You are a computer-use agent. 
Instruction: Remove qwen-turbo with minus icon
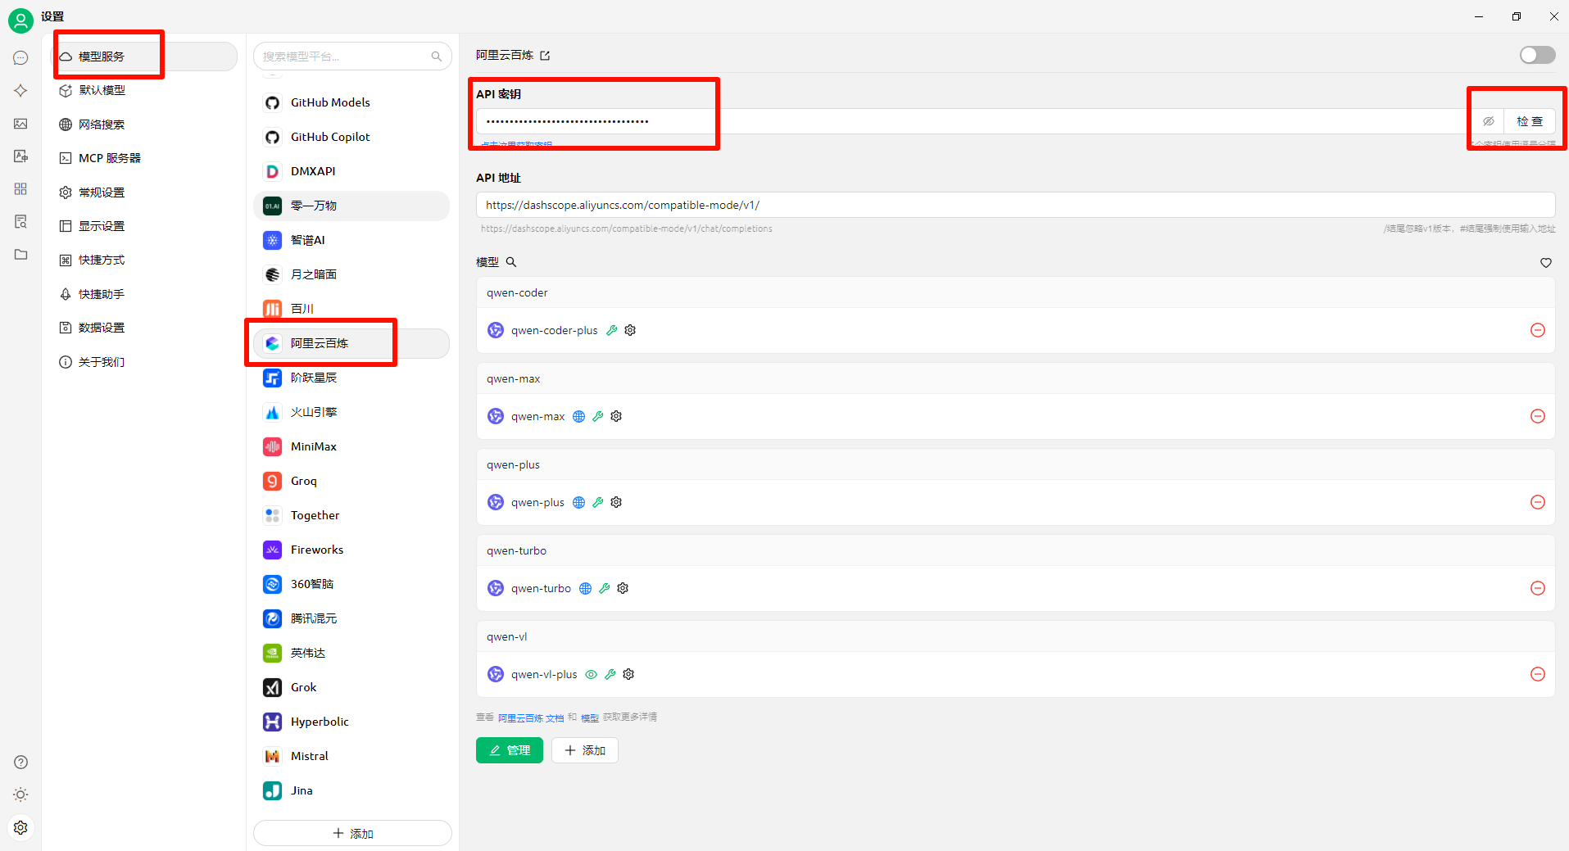point(1538,588)
